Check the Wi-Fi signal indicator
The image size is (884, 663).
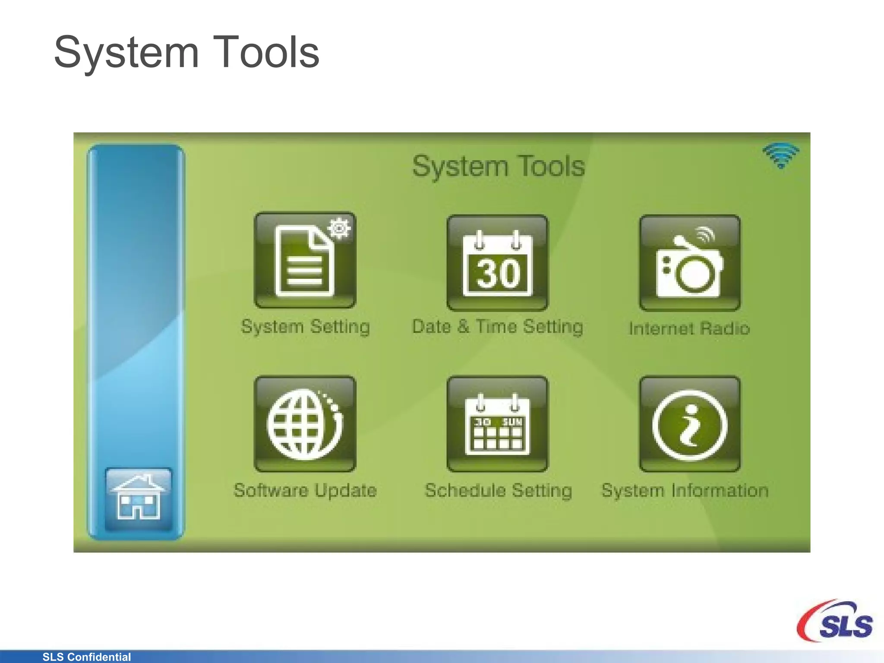coord(781,155)
